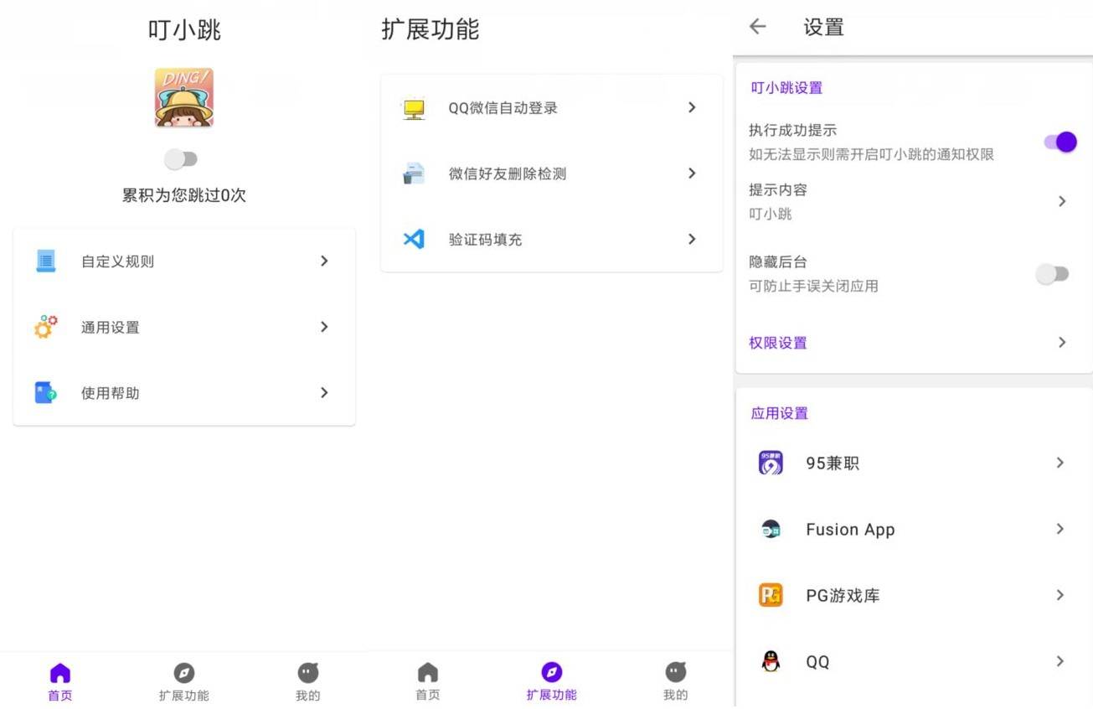Enable the 隐藏后台 option

(1053, 274)
